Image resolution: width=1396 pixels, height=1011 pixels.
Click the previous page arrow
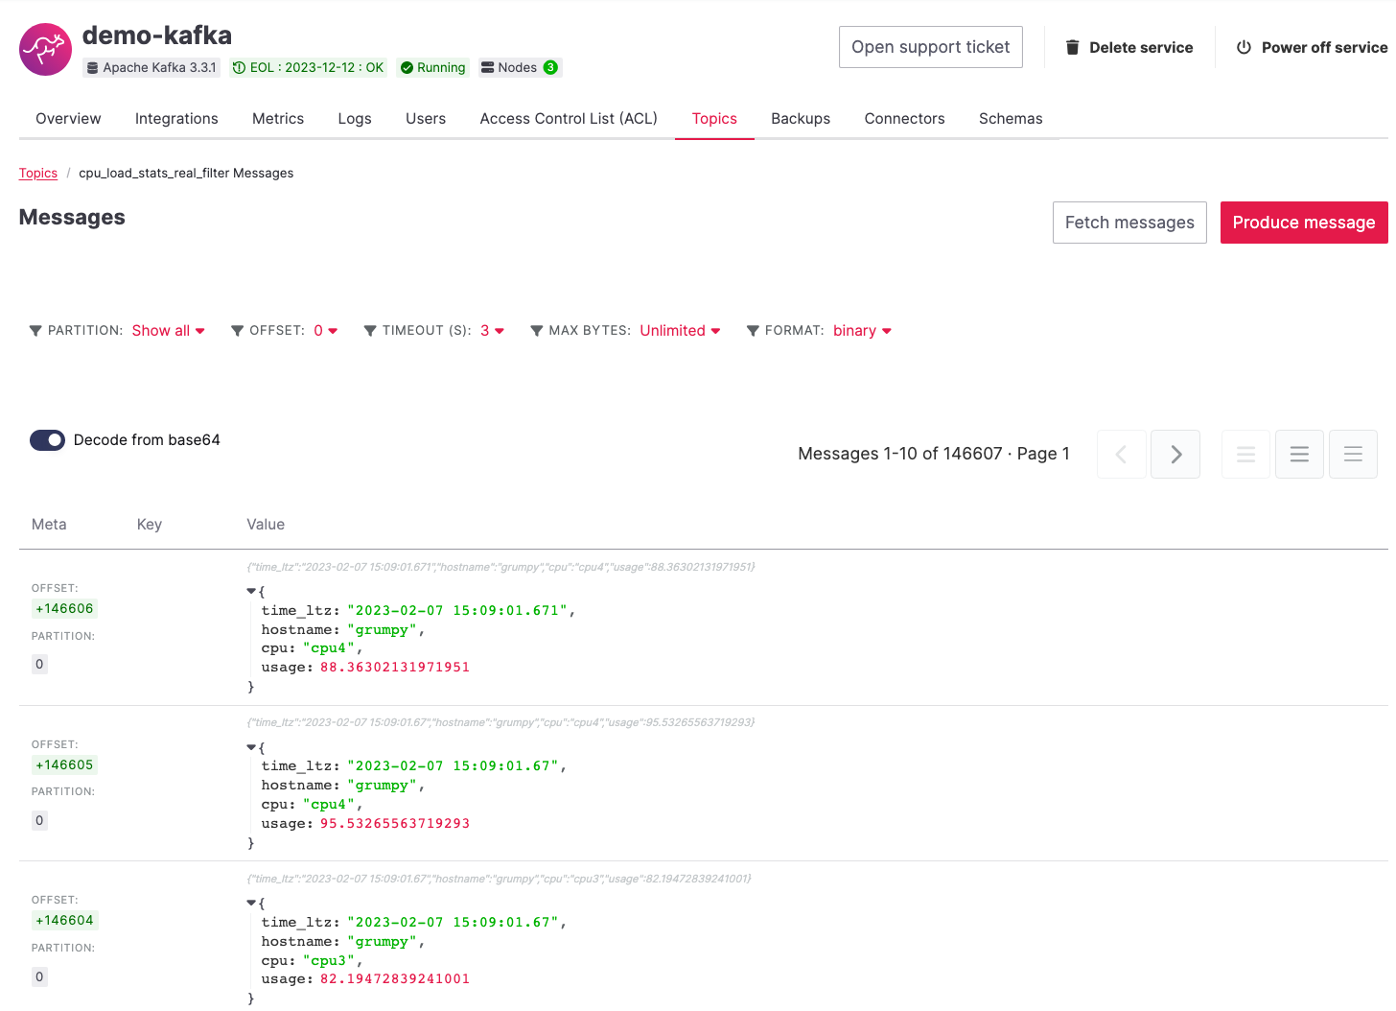[x=1122, y=454]
